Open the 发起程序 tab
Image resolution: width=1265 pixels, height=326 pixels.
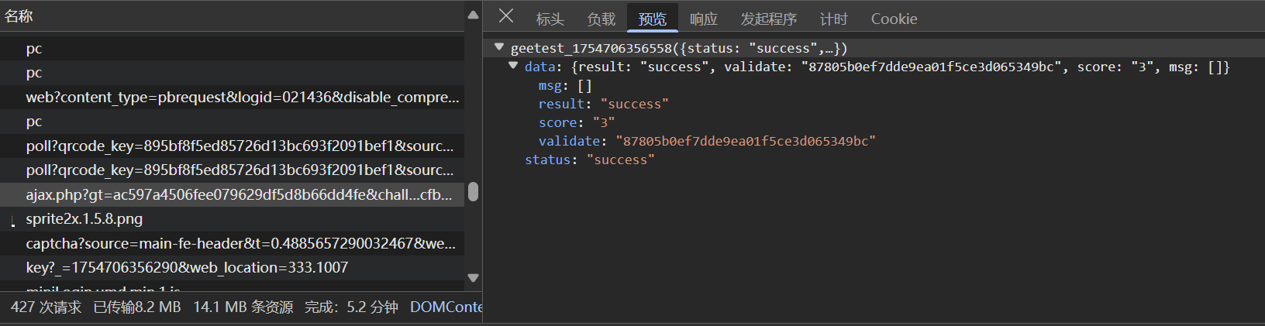768,19
